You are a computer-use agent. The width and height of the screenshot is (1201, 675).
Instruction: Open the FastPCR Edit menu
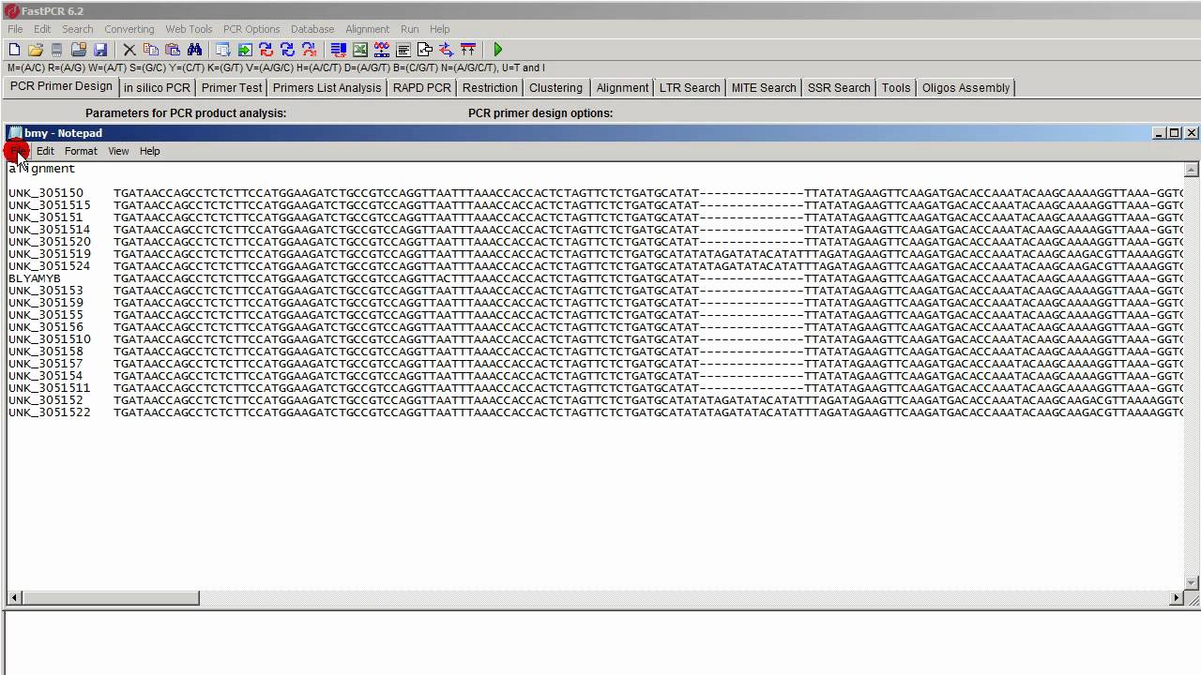coord(42,29)
